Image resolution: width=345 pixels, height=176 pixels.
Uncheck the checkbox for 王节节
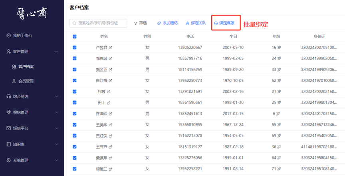[75, 147]
